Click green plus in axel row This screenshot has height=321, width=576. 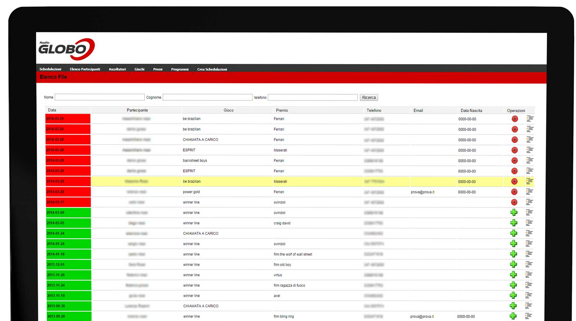[x=514, y=295]
